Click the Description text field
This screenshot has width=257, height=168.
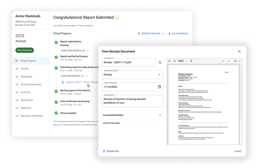click(x=132, y=101)
